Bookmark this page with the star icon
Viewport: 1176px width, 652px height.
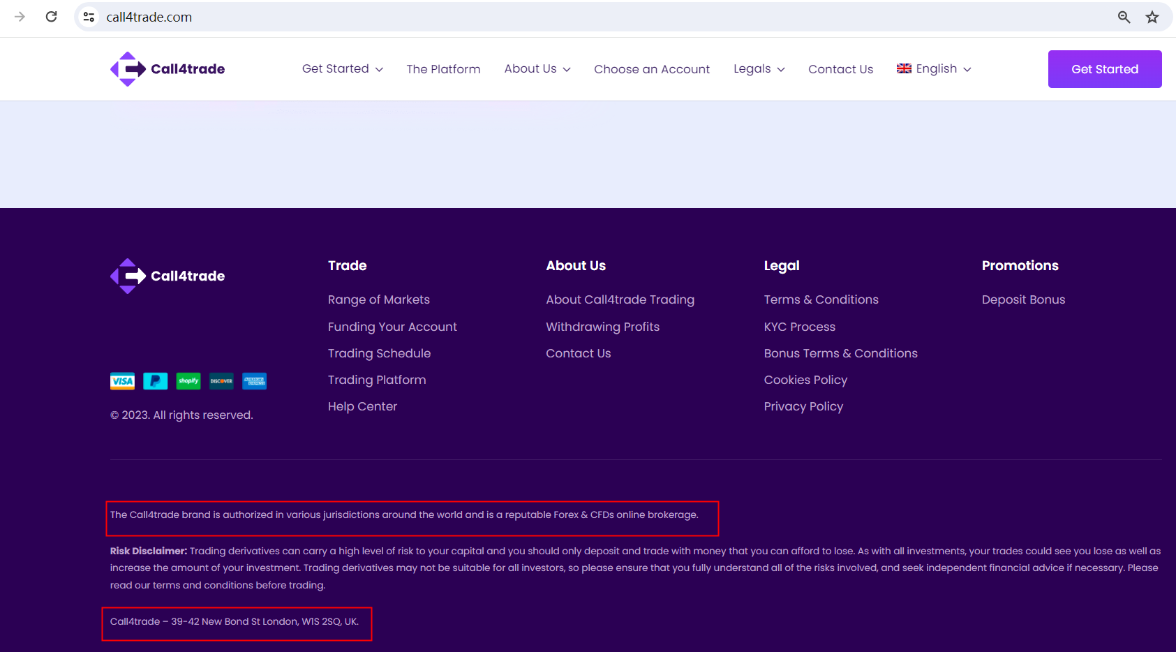(x=1152, y=17)
